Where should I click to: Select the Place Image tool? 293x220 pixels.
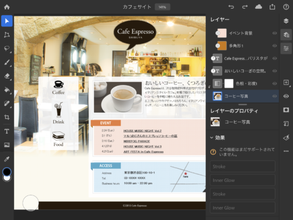click(x=7, y=145)
